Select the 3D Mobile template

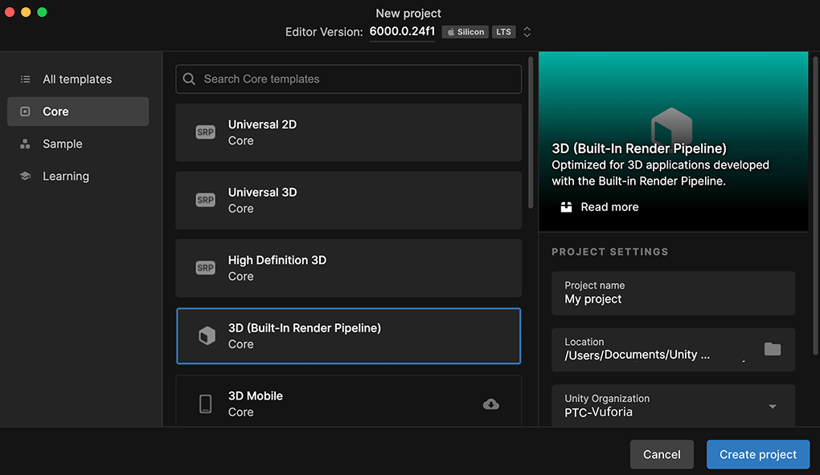tap(349, 401)
